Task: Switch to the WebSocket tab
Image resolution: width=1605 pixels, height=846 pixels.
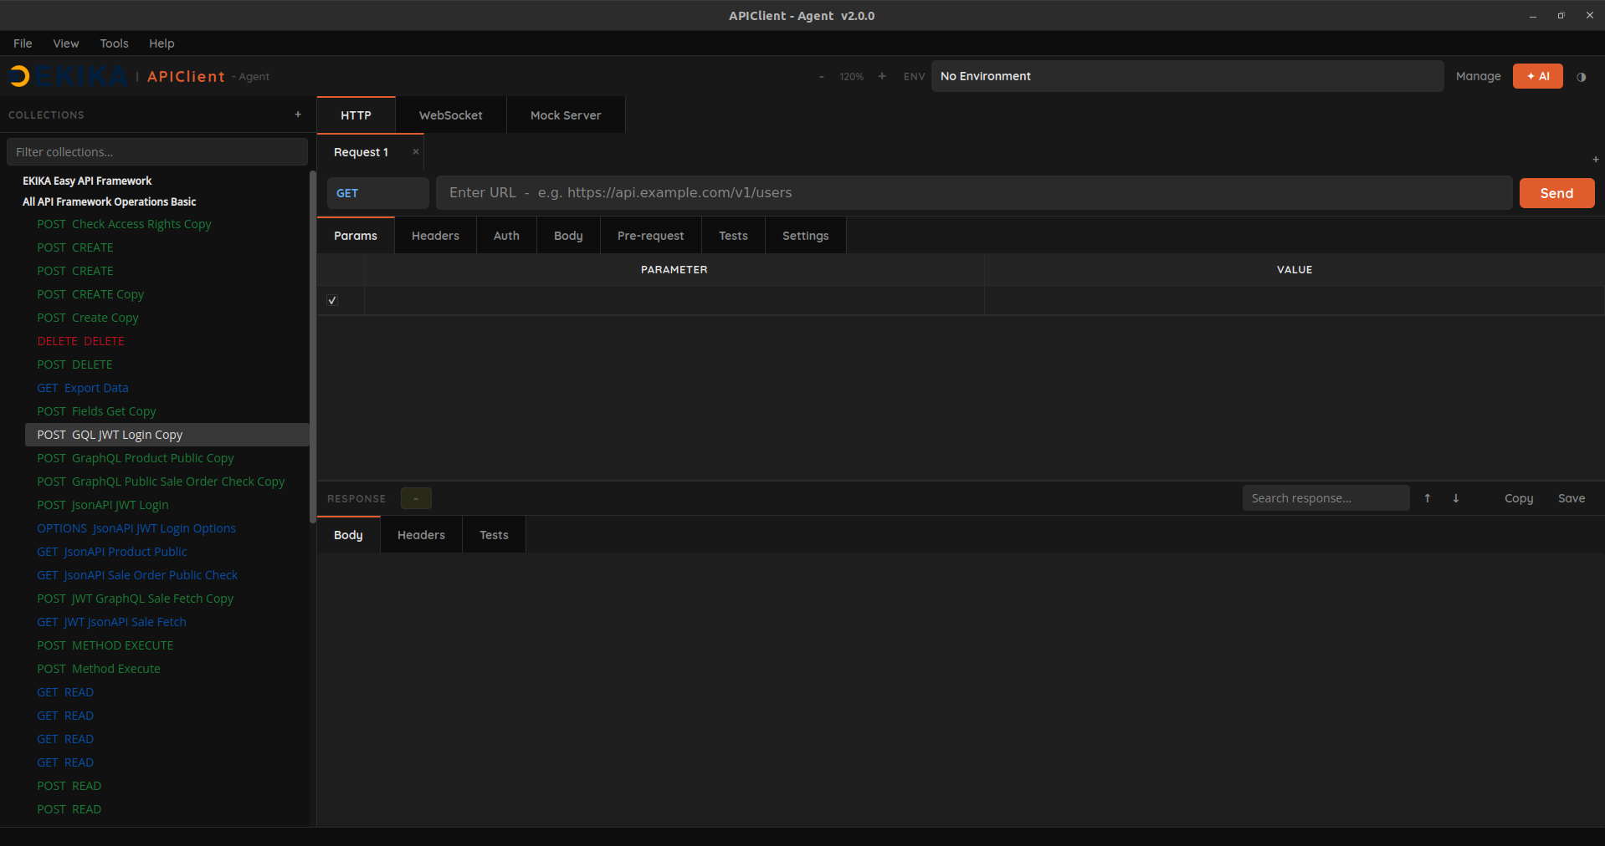Action: (450, 115)
